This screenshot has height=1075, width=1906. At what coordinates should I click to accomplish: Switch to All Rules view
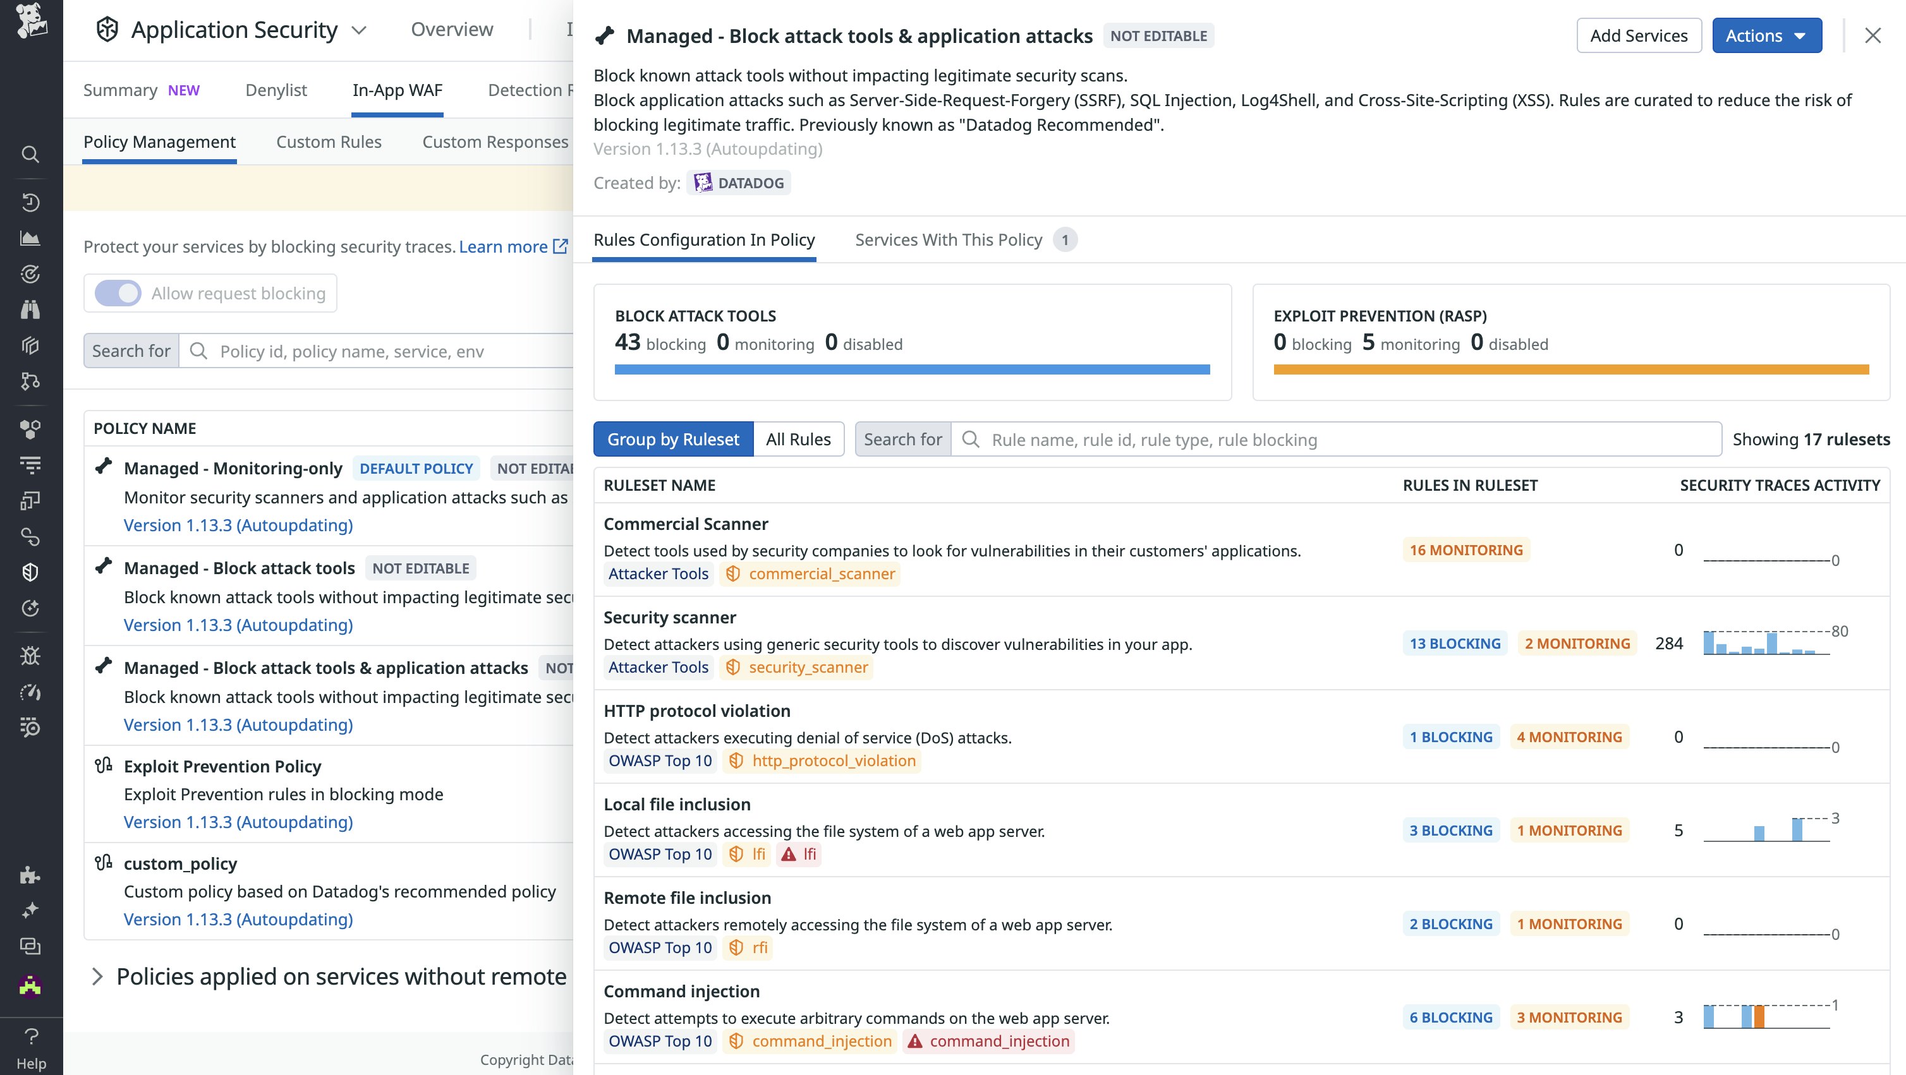(x=798, y=439)
